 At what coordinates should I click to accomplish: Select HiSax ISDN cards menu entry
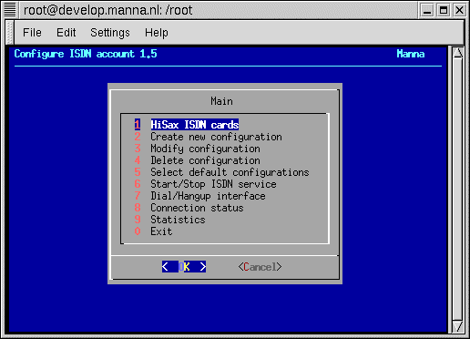pyautogui.click(x=187, y=125)
